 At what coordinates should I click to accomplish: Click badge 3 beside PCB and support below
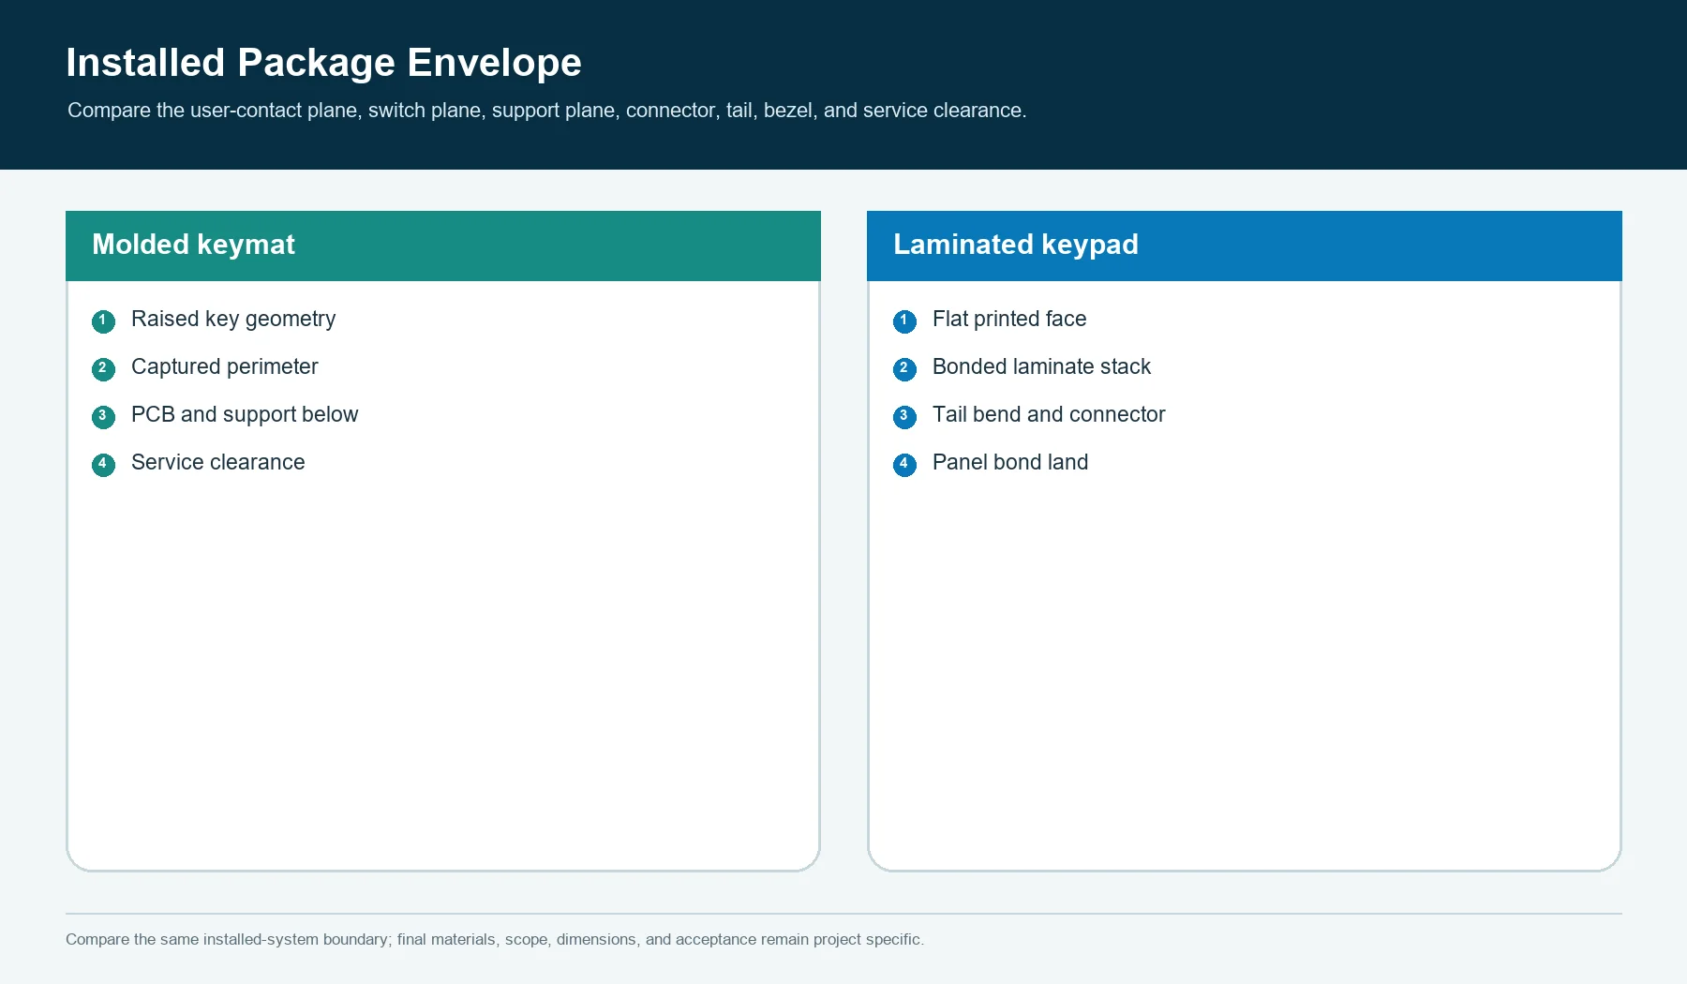tap(103, 417)
